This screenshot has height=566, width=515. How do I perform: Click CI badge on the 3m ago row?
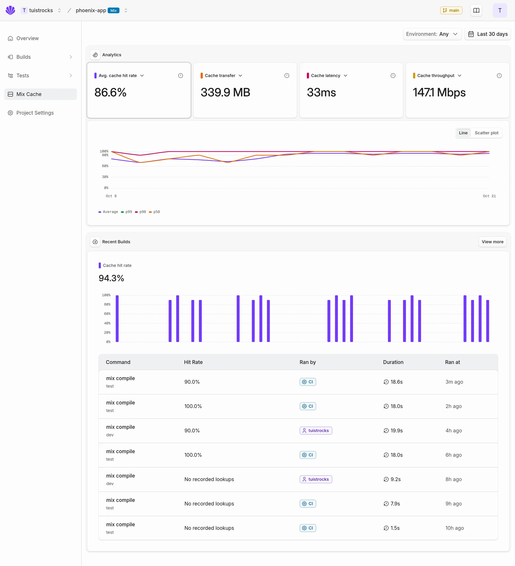pos(308,382)
